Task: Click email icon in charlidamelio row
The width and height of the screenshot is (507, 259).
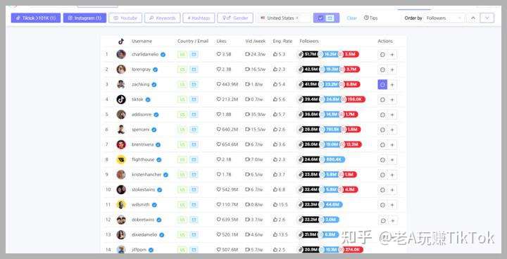Action: click(x=194, y=54)
